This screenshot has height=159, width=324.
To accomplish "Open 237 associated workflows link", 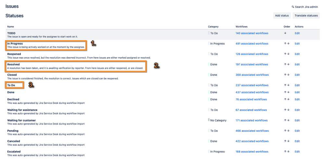I will [252, 85].
